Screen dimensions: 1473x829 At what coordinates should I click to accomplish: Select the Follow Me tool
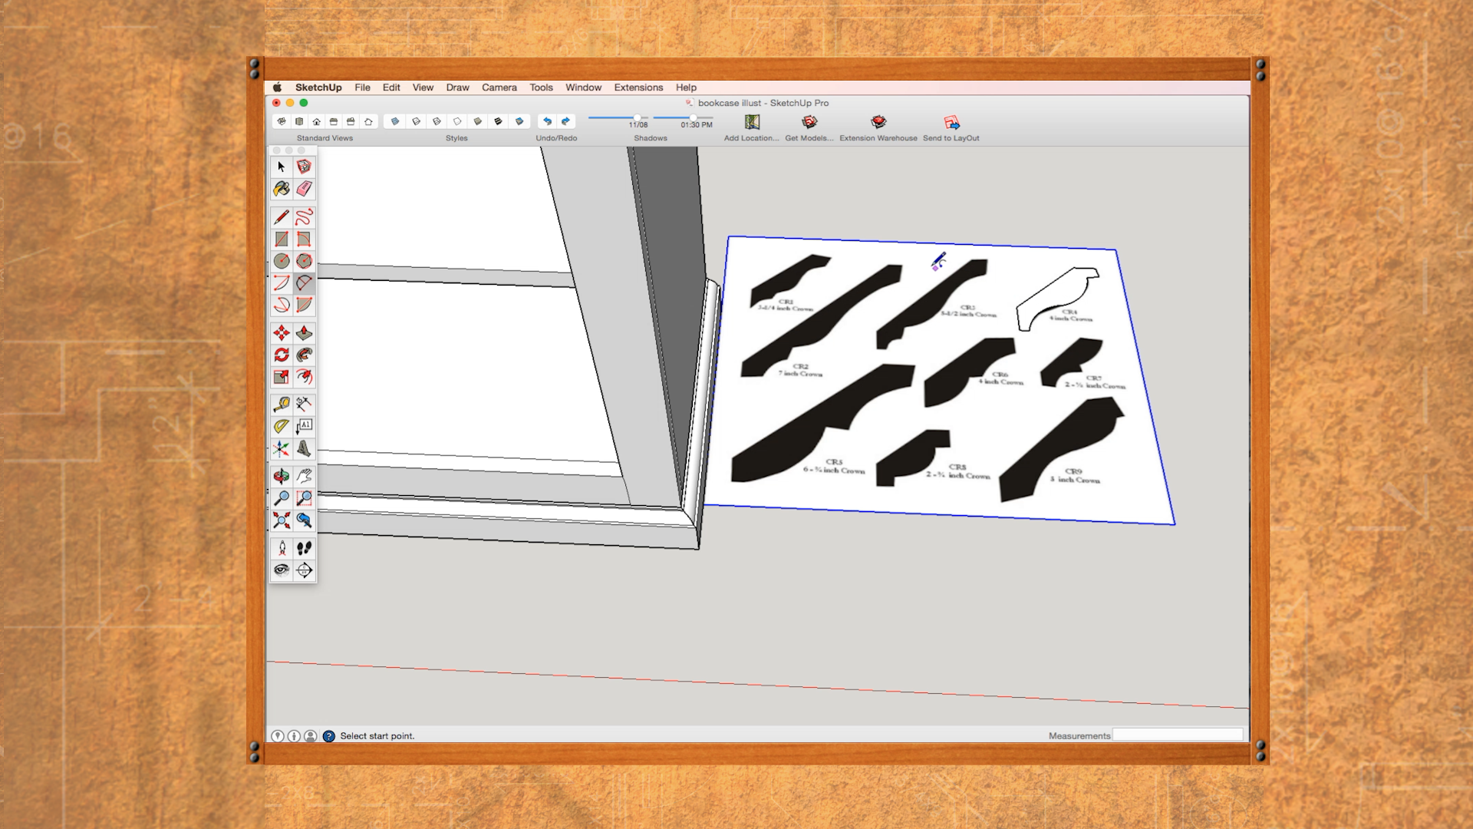(304, 355)
